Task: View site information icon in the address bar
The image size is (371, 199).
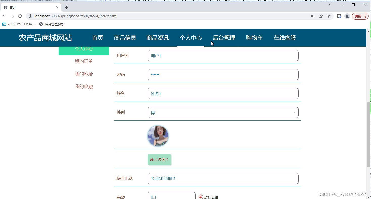Action: coord(30,16)
